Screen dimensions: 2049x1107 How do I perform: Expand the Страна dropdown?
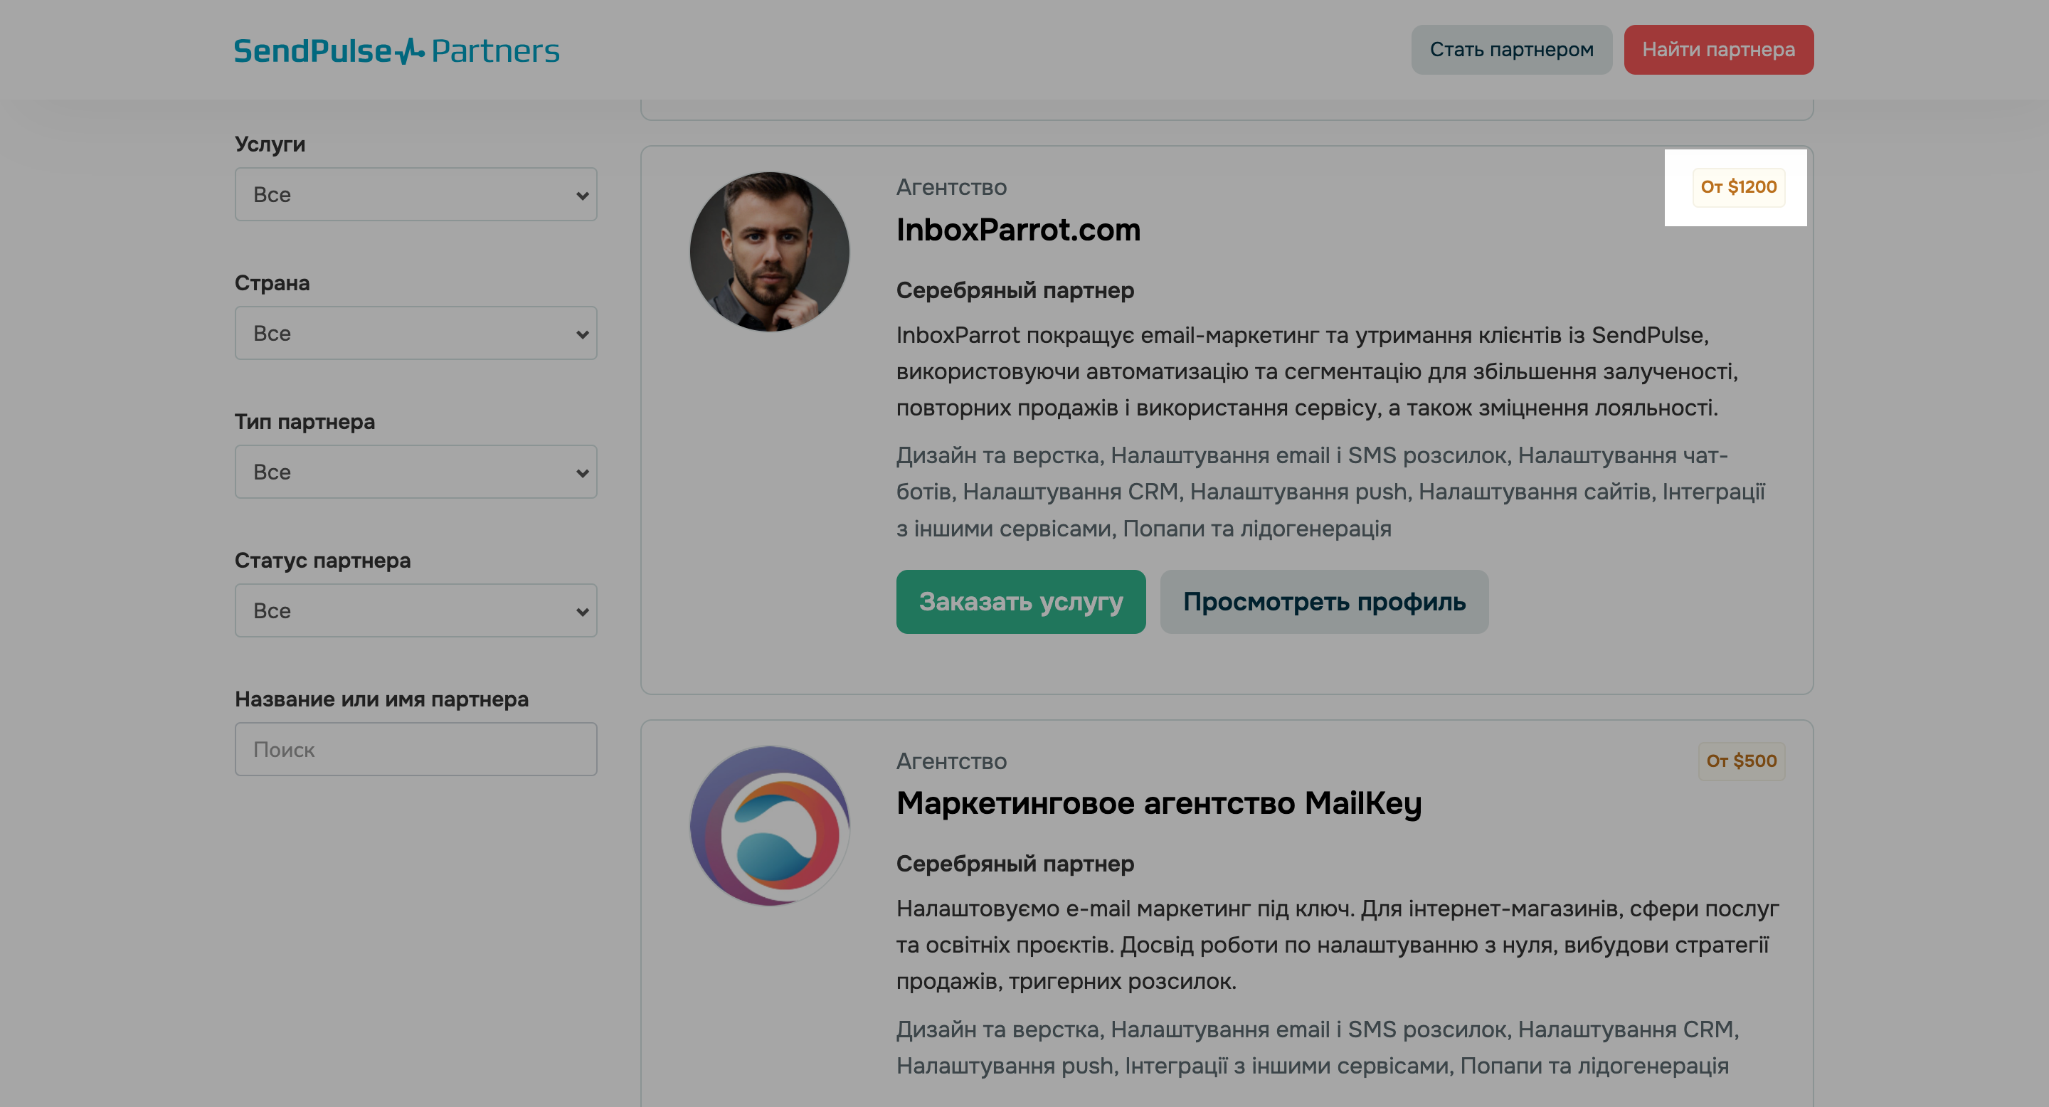coord(415,333)
